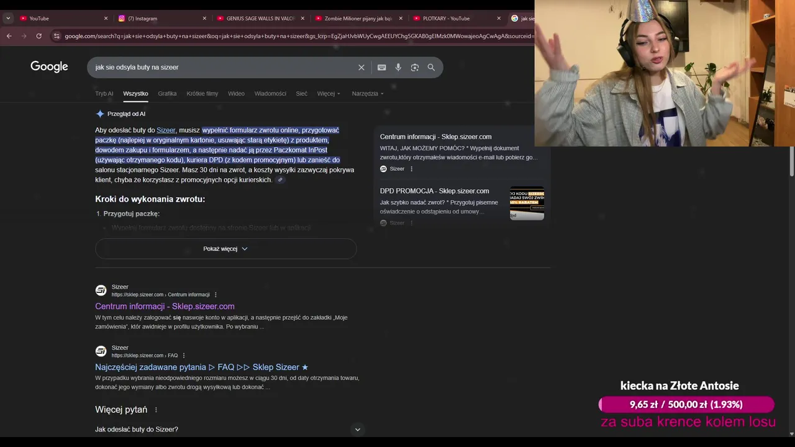795x447 pixels.
Task: View site information icon in address bar
Action: [57, 36]
